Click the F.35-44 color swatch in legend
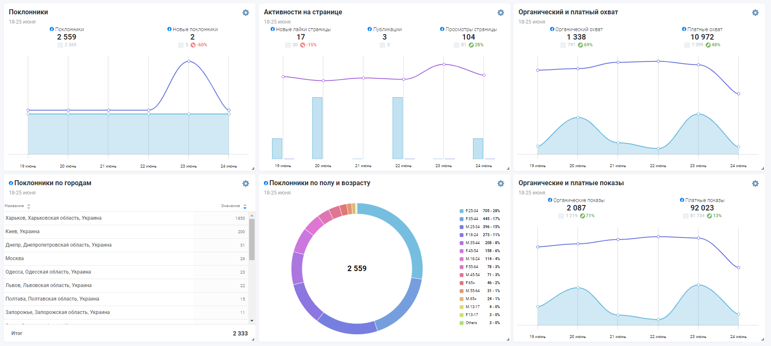 462,219
